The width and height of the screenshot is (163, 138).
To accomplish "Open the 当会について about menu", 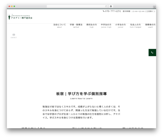I will pos(59,26).
